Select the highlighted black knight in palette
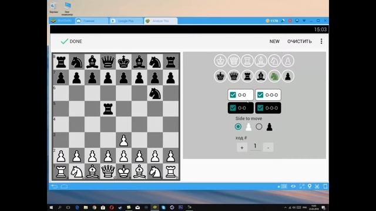The height and width of the screenshot is (211, 376). pyautogui.click(x=274, y=76)
